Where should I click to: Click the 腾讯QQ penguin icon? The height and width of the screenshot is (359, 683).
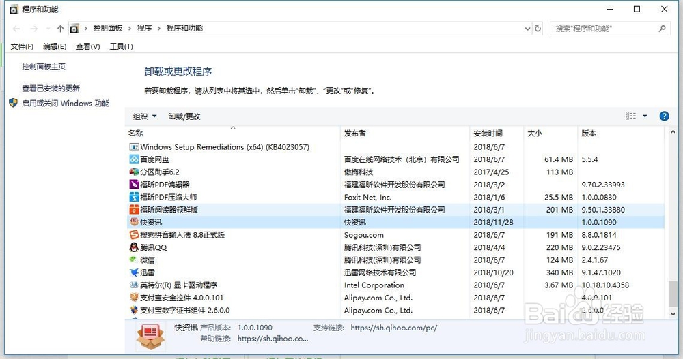134,247
